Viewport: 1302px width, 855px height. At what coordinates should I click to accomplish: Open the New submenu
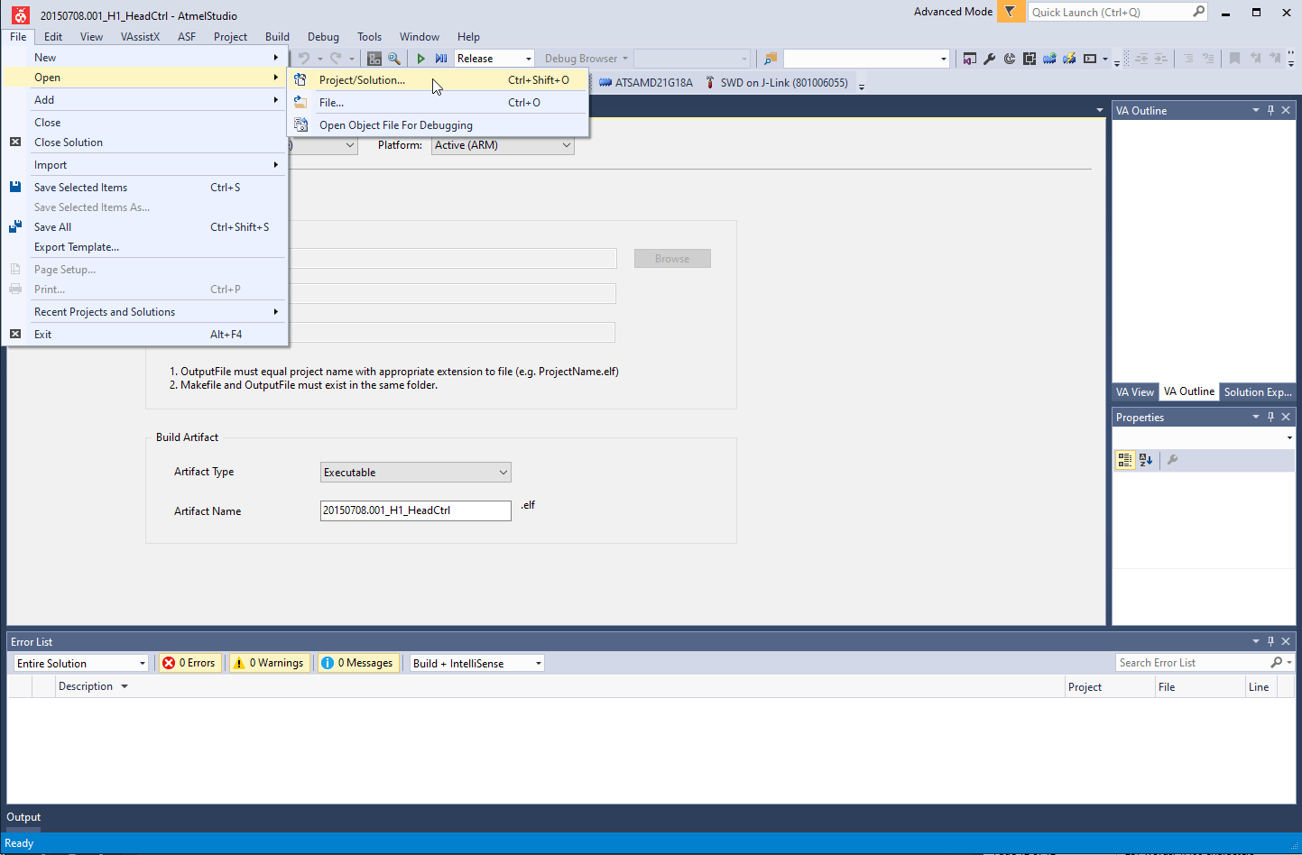(144, 58)
